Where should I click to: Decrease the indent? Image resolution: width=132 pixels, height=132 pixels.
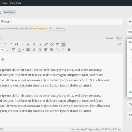(45, 50)
